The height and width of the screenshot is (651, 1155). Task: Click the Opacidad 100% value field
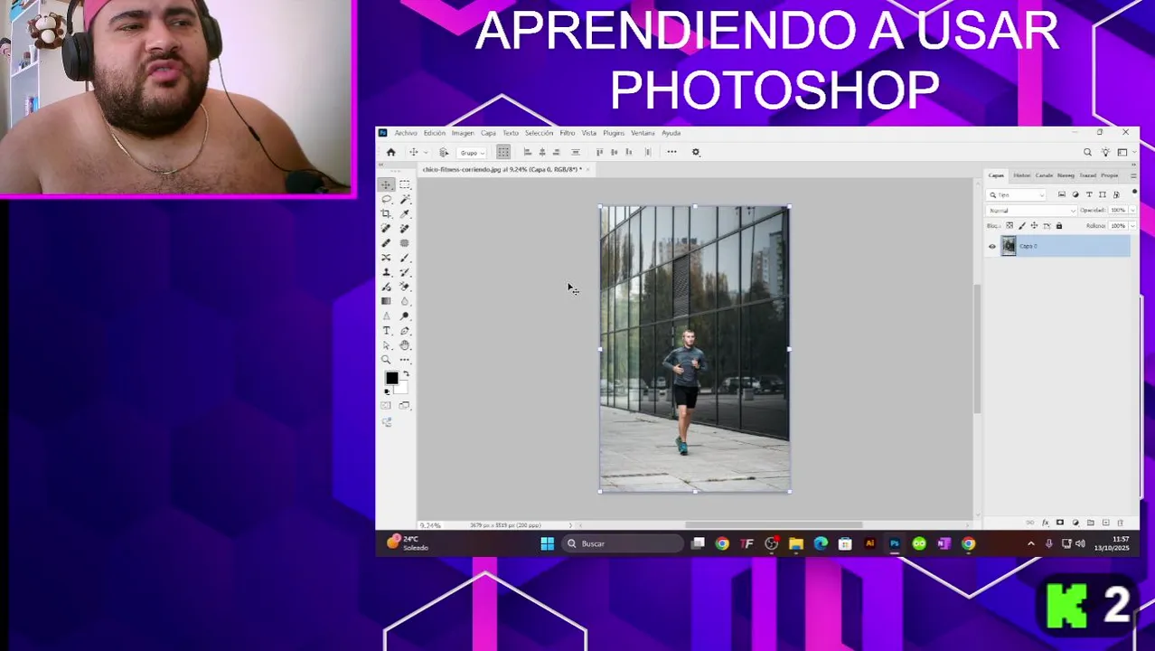[1118, 210]
